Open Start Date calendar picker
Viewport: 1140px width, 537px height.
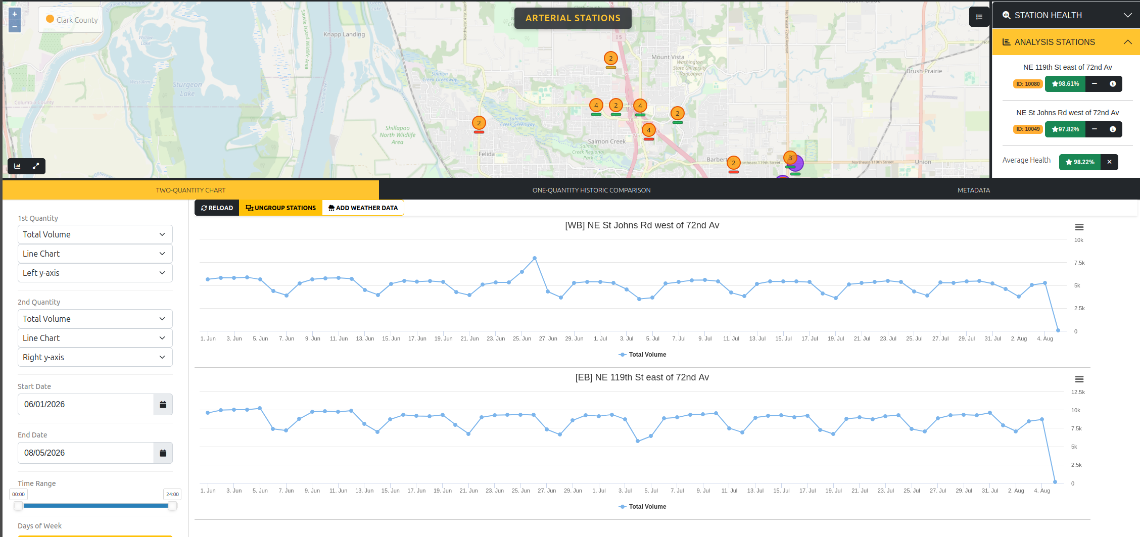point(163,404)
